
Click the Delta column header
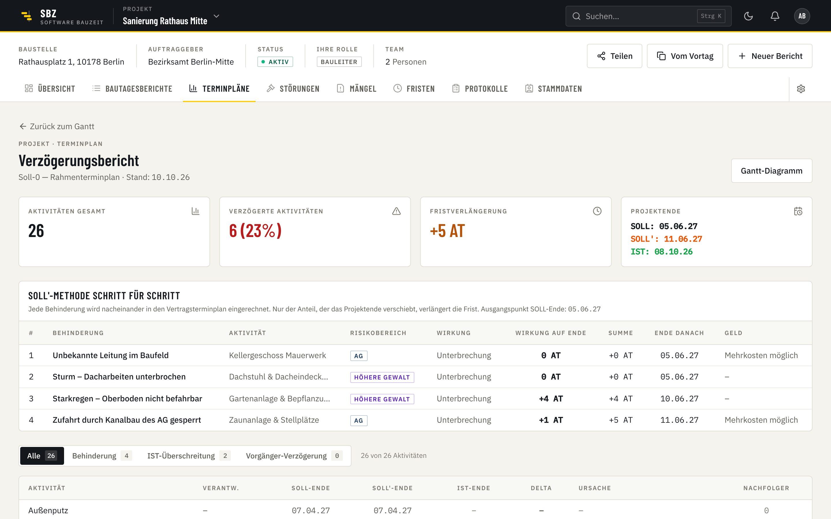[541, 488]
